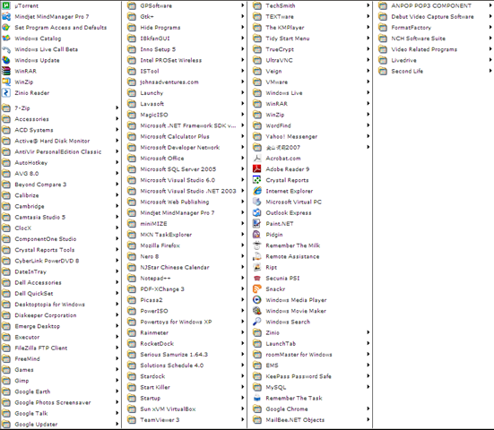Click the Windows Search magnifier icon
Viewport: 494px width, 430px height.
coord(257,322)
